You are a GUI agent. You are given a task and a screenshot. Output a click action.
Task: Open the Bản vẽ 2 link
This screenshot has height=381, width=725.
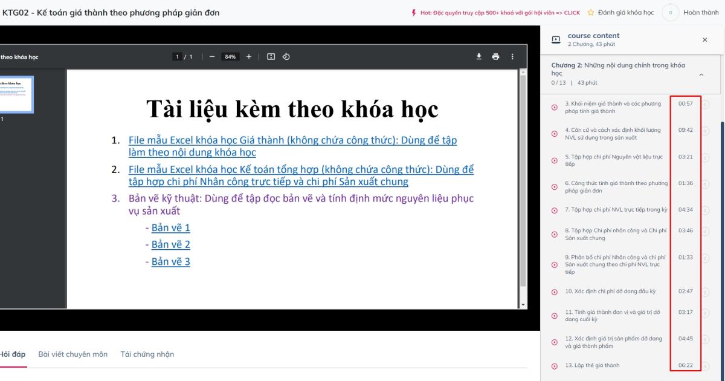pyautogui.click(x=171, y=244)
